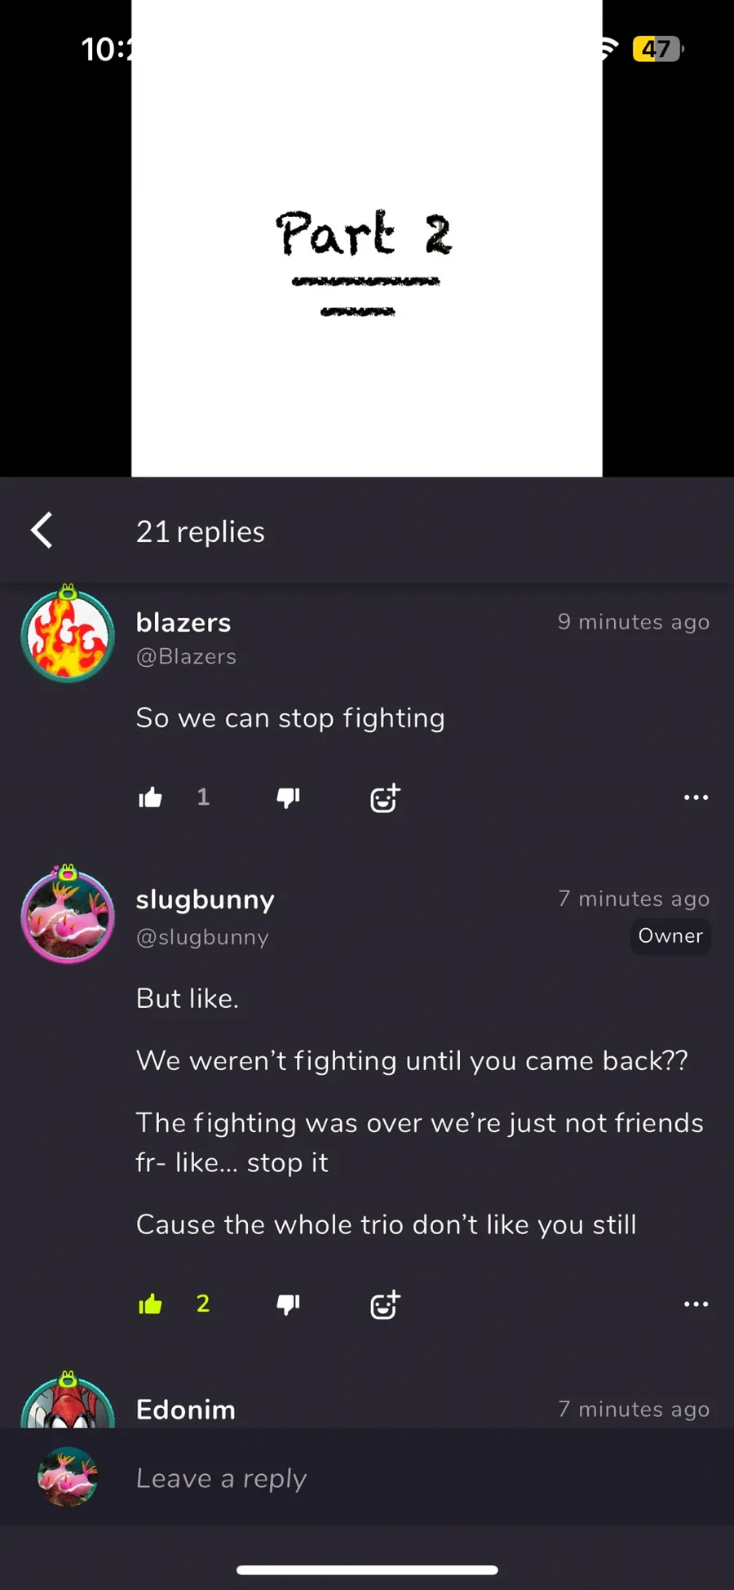Go back using the left chevron arrow
This screenshot has height=1590, width=734.
point(42,531)
